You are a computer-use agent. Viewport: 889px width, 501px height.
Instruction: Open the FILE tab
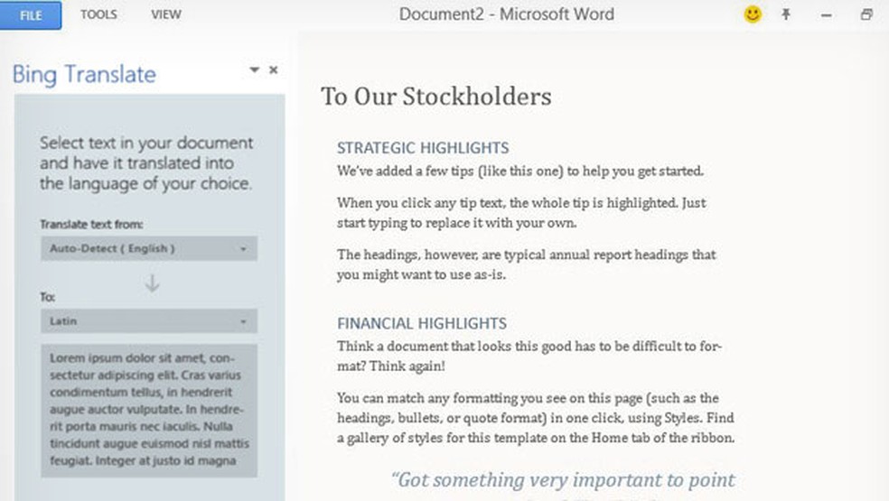[31, 15]
